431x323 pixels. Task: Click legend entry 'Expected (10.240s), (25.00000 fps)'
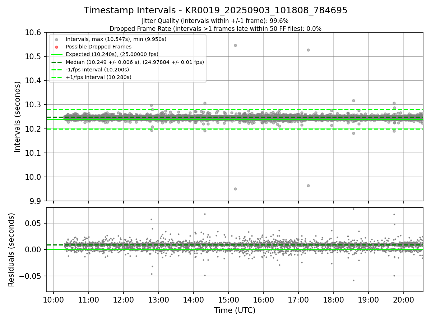(x=112, y=54)
